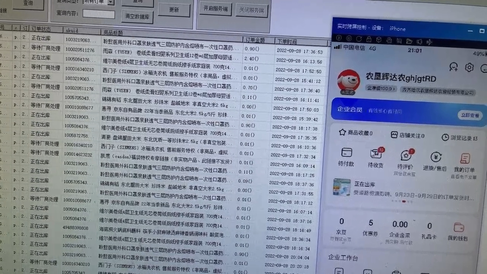Viewport: 487px width, 274px height.
Task: Tap the 企业金采 0.00 balance
Action: click(400, 231)
